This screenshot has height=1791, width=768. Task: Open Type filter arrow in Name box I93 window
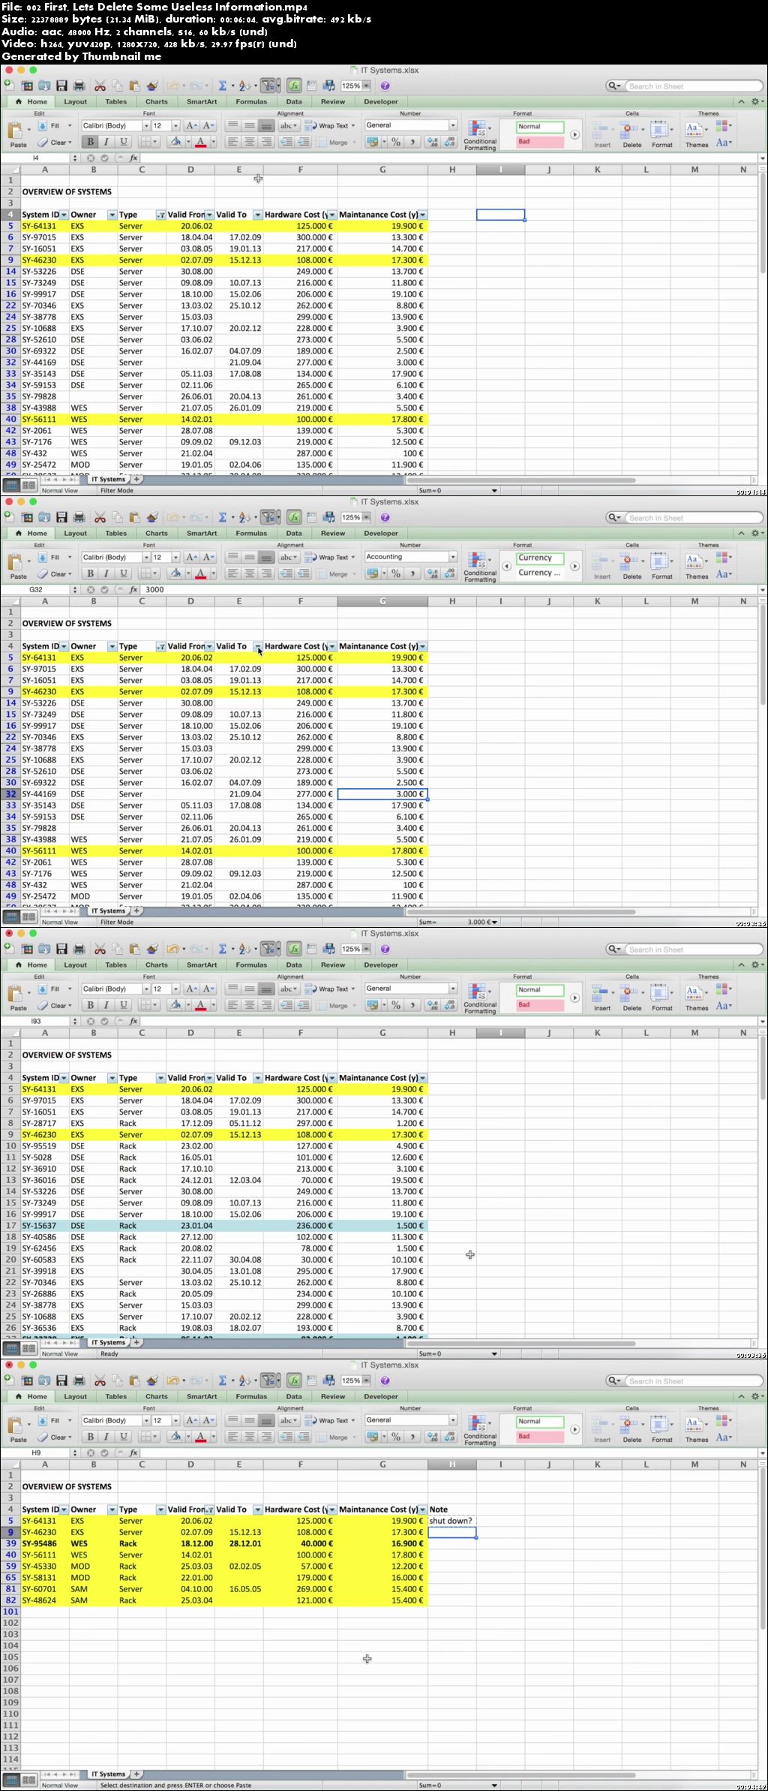[160, 1078]
